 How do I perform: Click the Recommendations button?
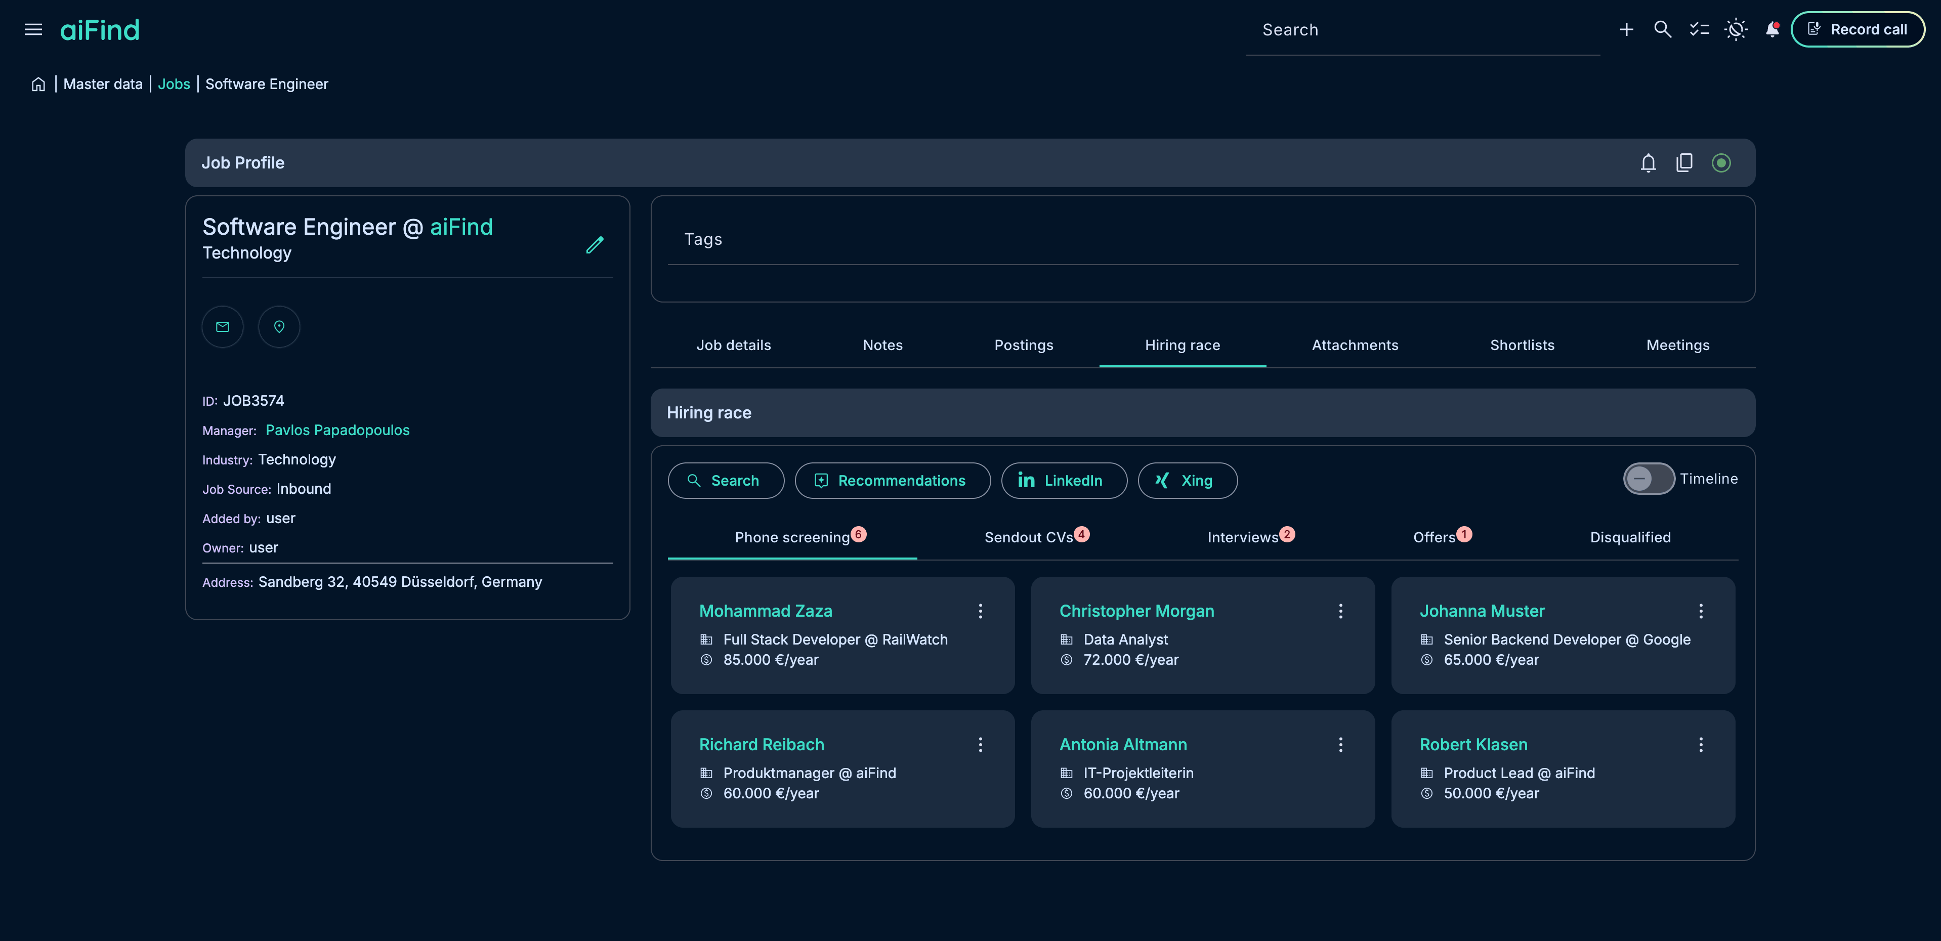coord(892,481)
